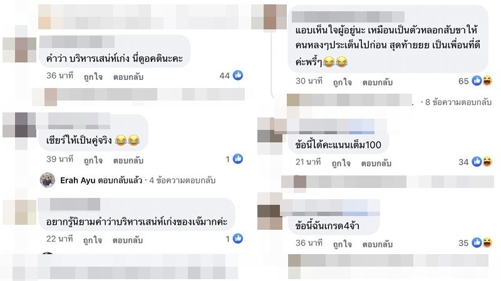Click the 21 นาที timestamp link

(308, 162)
